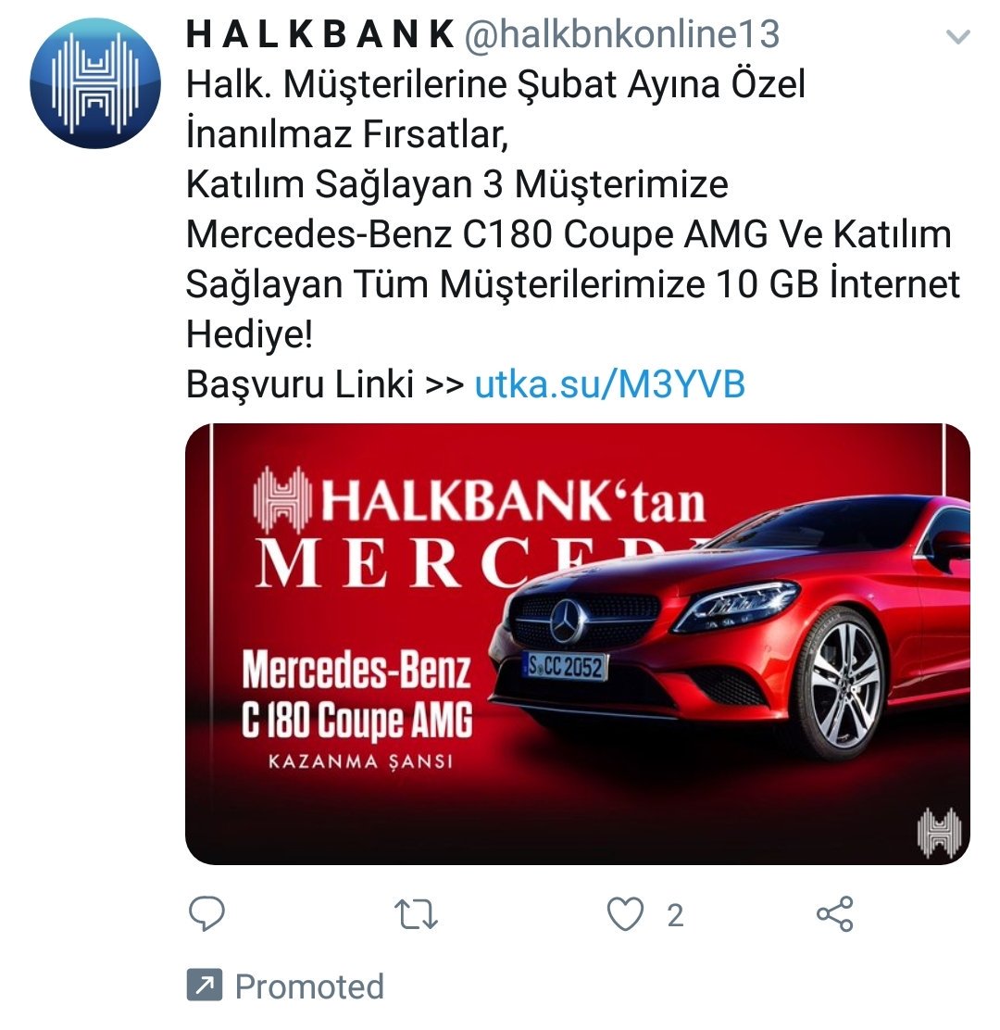
Task: Open the HALKBANK display name profile
Action: pyautogui.click(x=320, y=34)
